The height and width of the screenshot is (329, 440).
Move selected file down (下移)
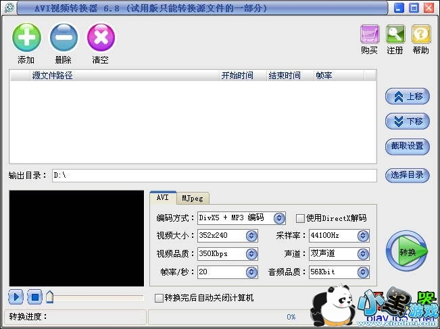tap(407, 121)
